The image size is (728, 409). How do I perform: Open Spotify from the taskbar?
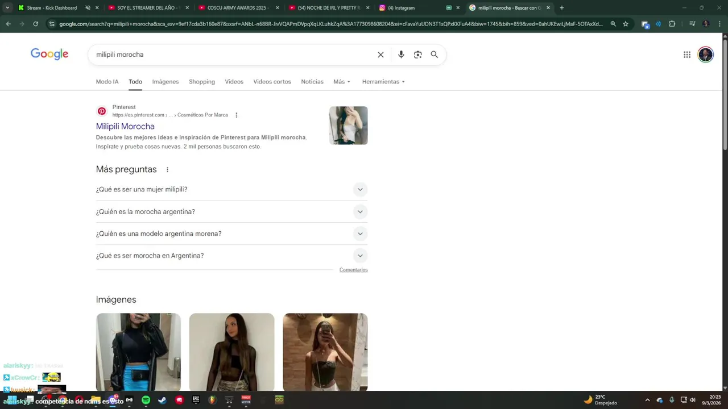pyautogui.click(x=146, y=400)
